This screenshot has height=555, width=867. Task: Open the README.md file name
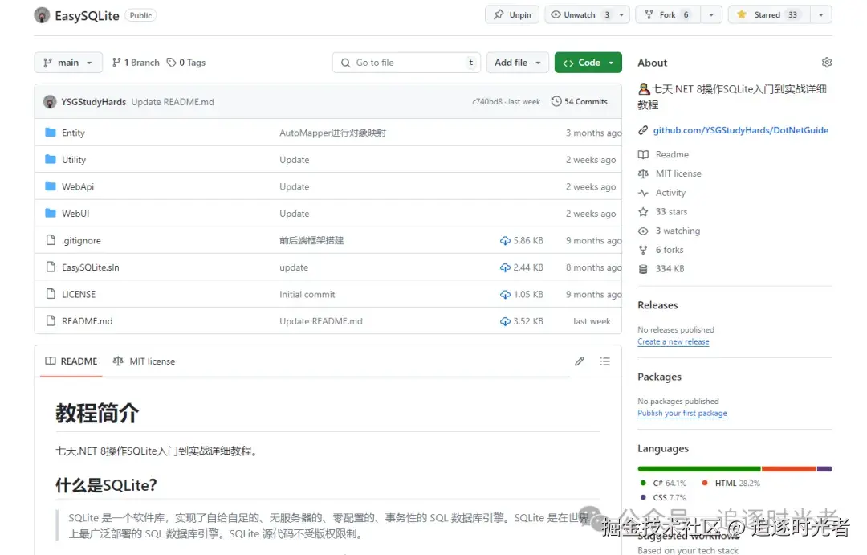(x=88, y=321)
